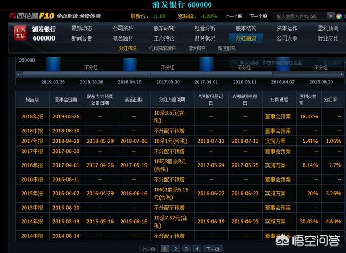Viewport: 346px width, 253px height.
Task: Click the colorful browser icon beside search
Action: click(x=339, y=16)
